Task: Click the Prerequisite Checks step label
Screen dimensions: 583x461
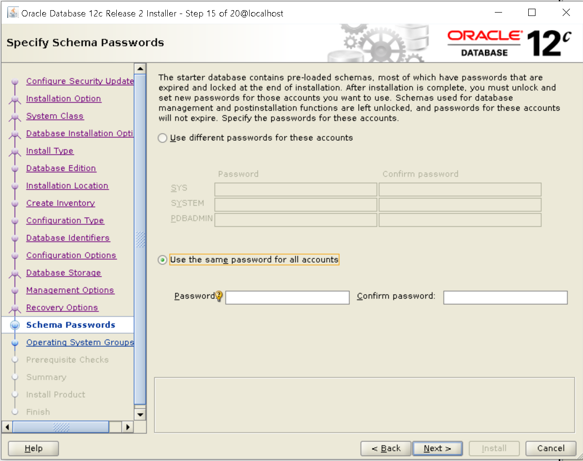Action: 67,360
